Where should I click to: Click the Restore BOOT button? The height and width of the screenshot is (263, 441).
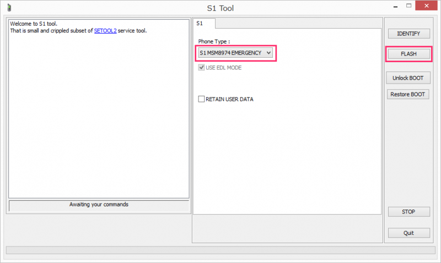408,94
